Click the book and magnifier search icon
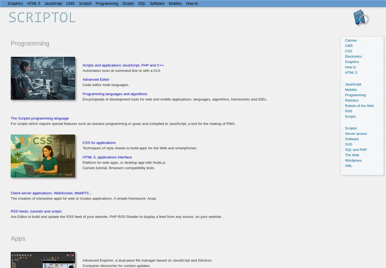The image size is (386, 268). (361, 18)
